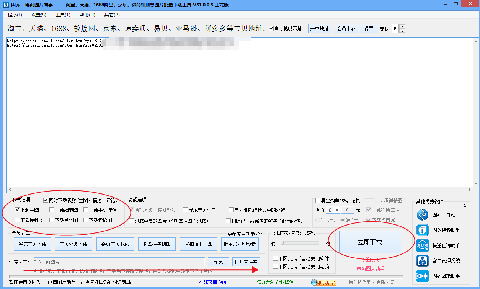Image resolution: width=480 pixels, height=289 pixels.
Task: Click the 整页宝贝下载 button
Action: pyautogui.click(x=115, y=244)
